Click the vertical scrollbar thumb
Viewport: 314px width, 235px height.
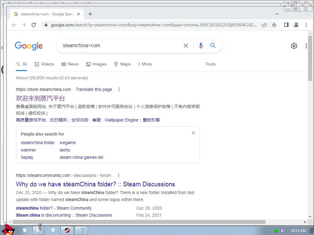[310, 58]
